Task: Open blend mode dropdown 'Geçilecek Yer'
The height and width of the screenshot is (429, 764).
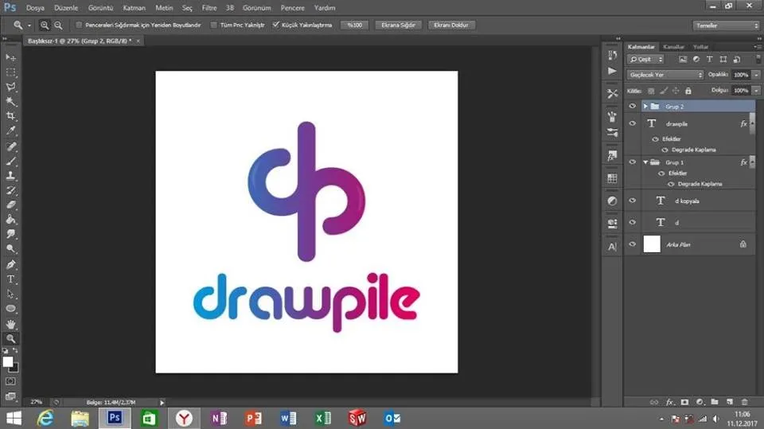Action: (x=665, y=75)
